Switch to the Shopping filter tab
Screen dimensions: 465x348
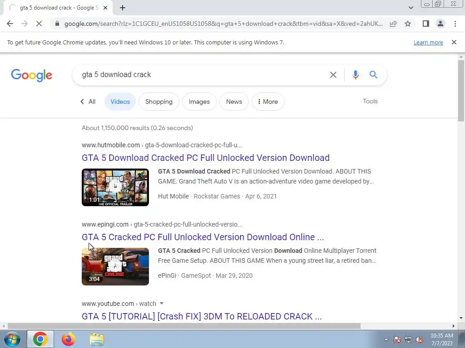tap(159, 101)
